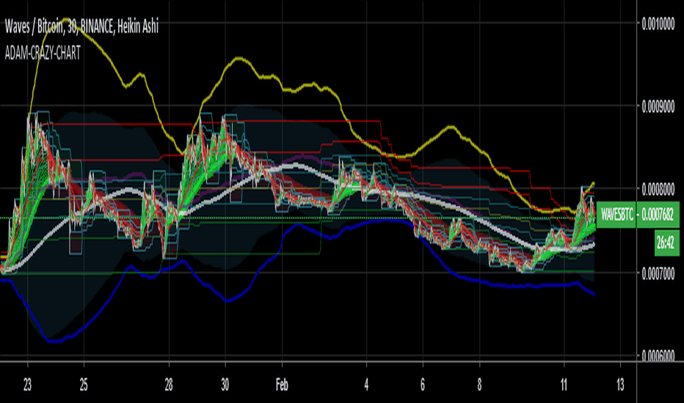This screenshot has height=403, width=684.
Task: Click the 26:42 countdown timer label
Action: (667, 243)
